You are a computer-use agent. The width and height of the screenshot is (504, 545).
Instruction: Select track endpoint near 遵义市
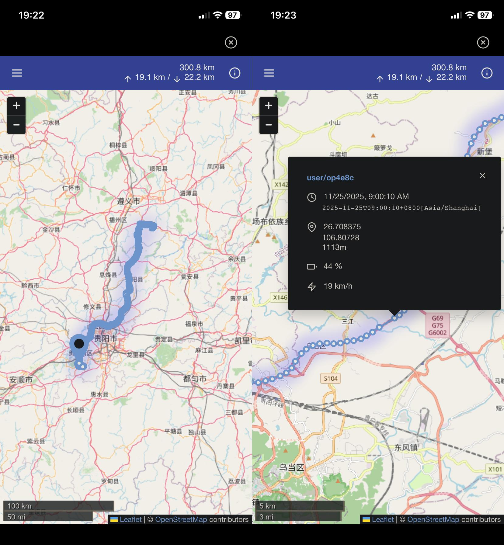[x=153, y=227]
